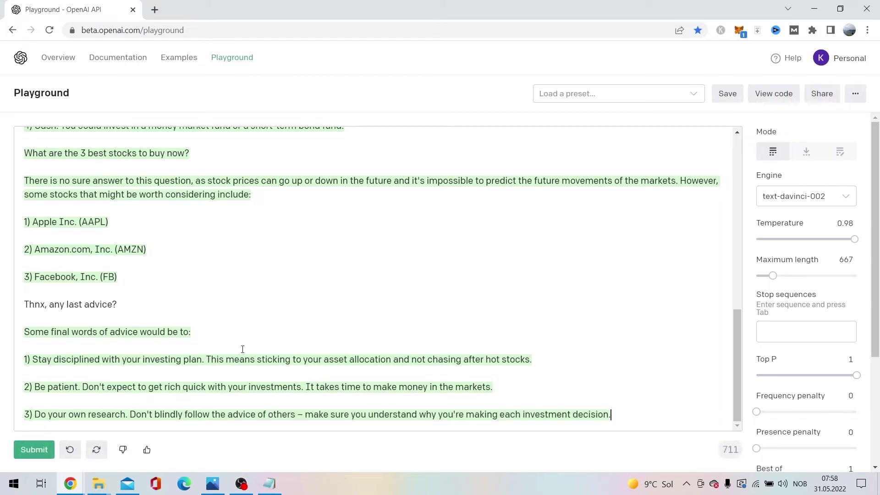Click the Submit button
Viewport: 880px width, 495px height.
point(34,450)
